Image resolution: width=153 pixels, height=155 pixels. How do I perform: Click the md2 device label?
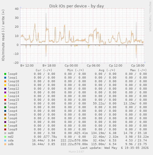point(11,137)
